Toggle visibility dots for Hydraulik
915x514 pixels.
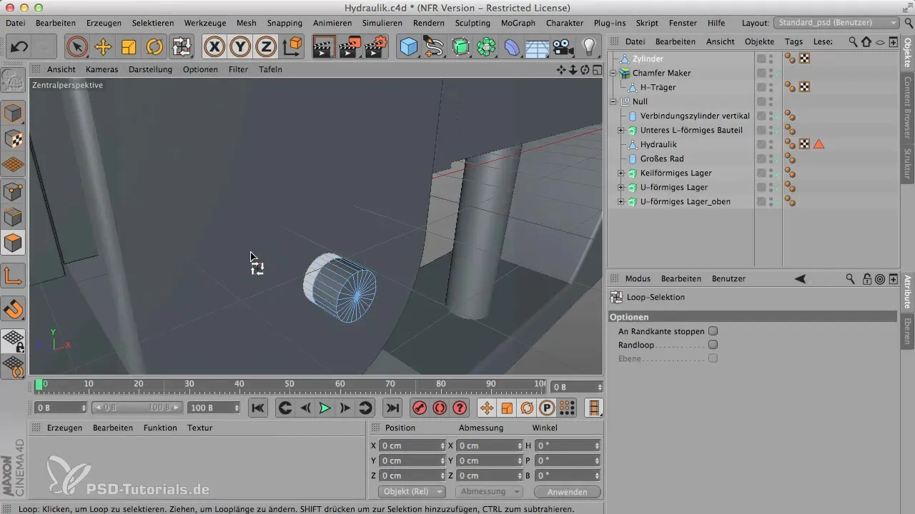pos(771,144)
